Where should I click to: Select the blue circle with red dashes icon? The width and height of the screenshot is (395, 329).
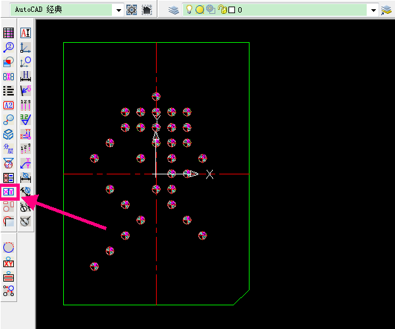coord(9,247)
